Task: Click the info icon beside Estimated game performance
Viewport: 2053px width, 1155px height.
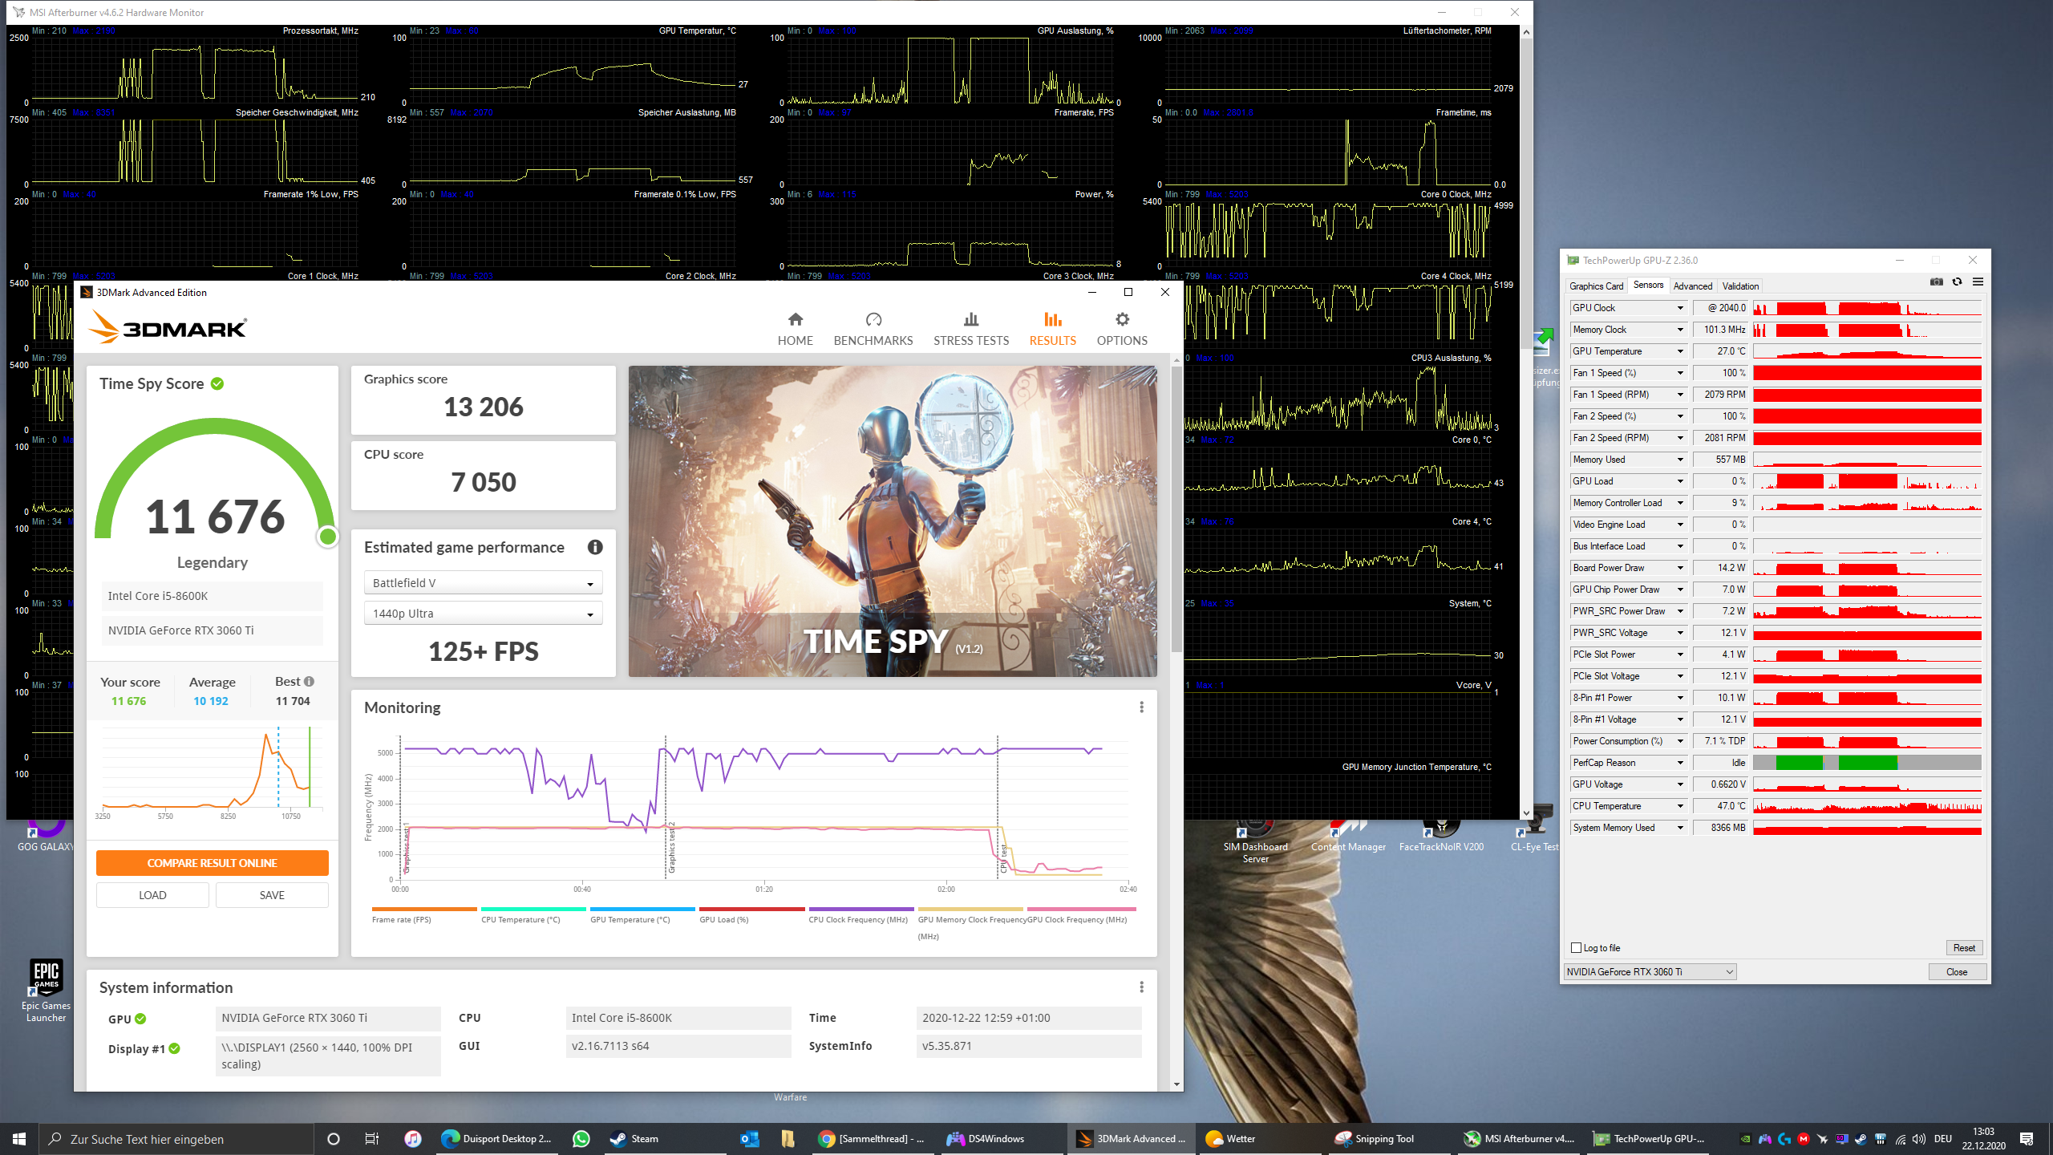Action: pos(594,547)
